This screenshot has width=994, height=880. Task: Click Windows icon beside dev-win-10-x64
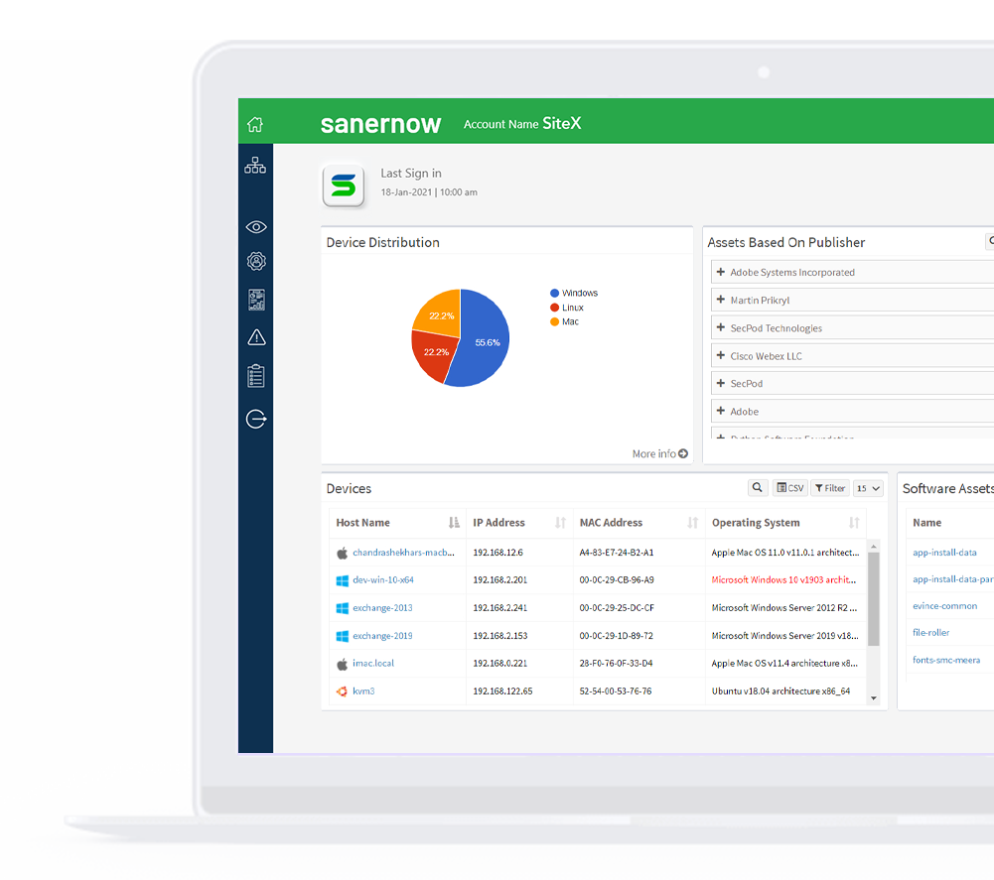pyautogui.click(x=343, y=580)
